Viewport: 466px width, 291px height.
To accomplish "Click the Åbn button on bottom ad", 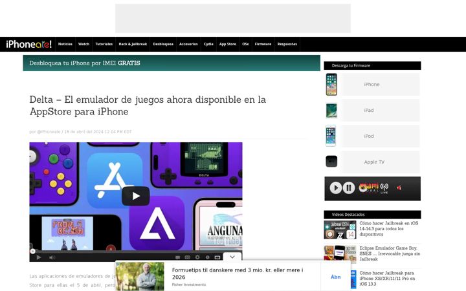I will pyautogui.click(x=335, y=277).
